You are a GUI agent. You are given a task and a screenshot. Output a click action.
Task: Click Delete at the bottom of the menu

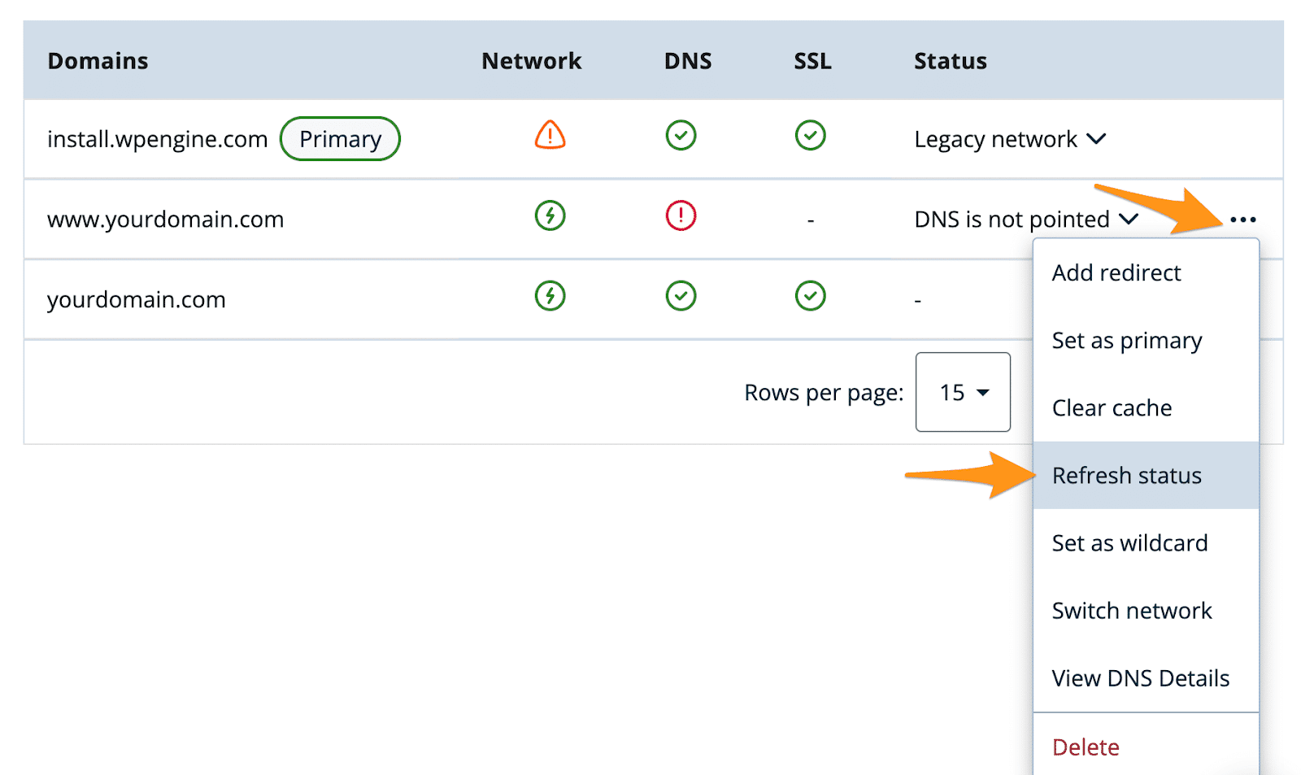1085,746
